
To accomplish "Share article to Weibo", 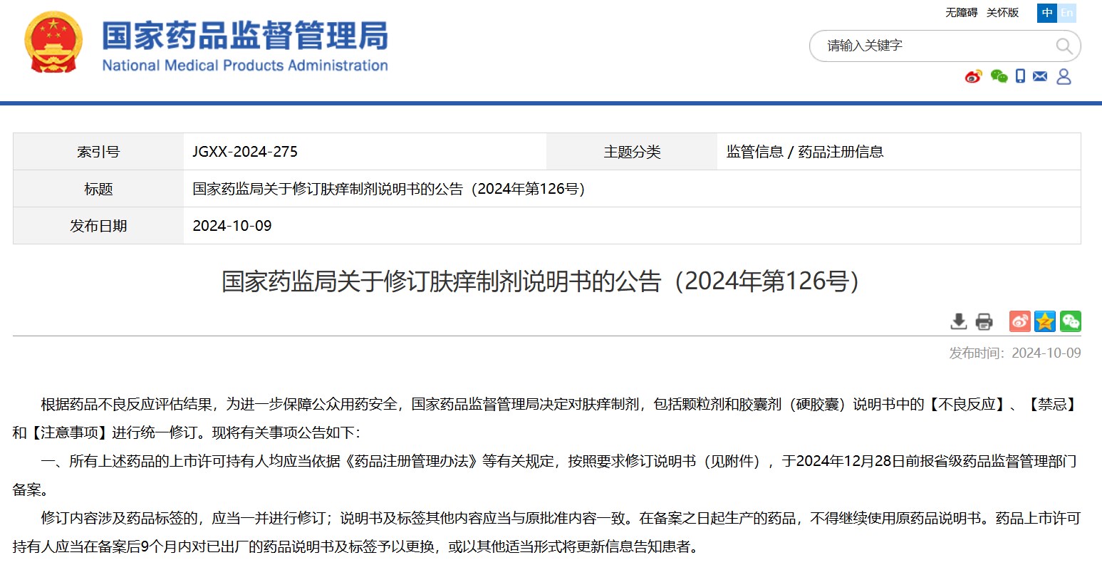I will click(x=1019, y=321).
